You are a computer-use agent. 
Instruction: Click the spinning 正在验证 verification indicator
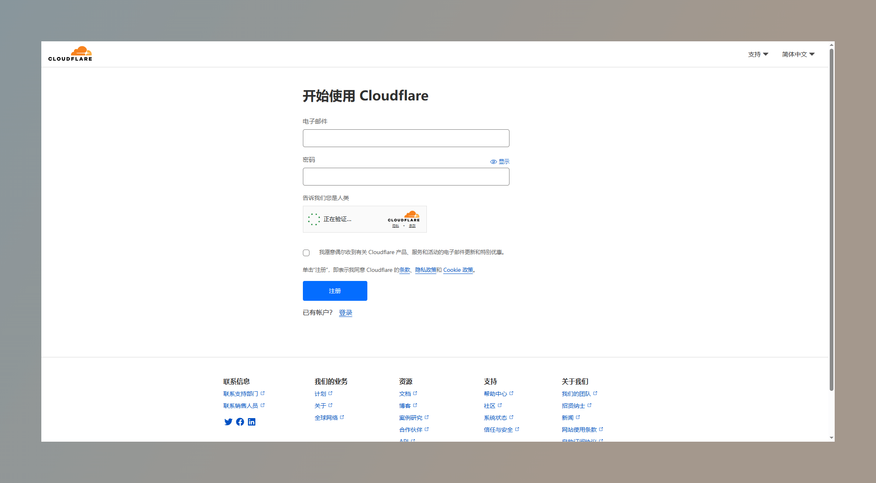tap(314, 219)
